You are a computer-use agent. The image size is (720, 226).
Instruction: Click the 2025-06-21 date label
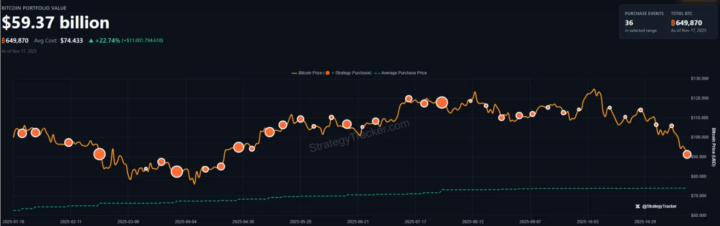point(358,222)
